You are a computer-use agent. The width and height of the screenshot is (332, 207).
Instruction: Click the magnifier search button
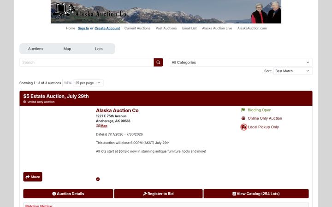pos(158,62)
